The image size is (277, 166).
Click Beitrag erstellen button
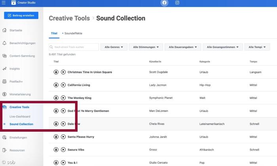(x=21, y=15)
